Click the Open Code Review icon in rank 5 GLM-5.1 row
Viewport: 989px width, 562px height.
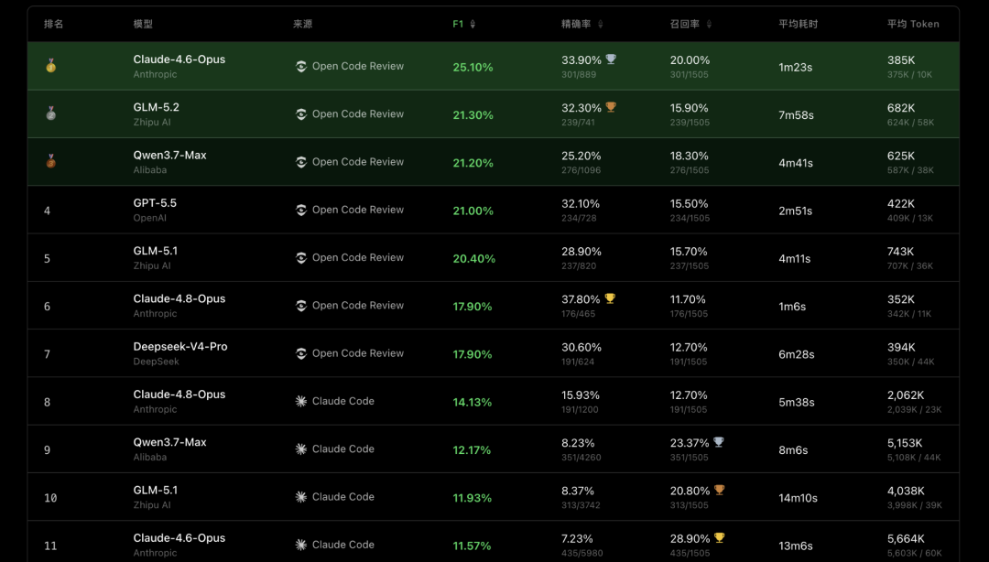301,258
